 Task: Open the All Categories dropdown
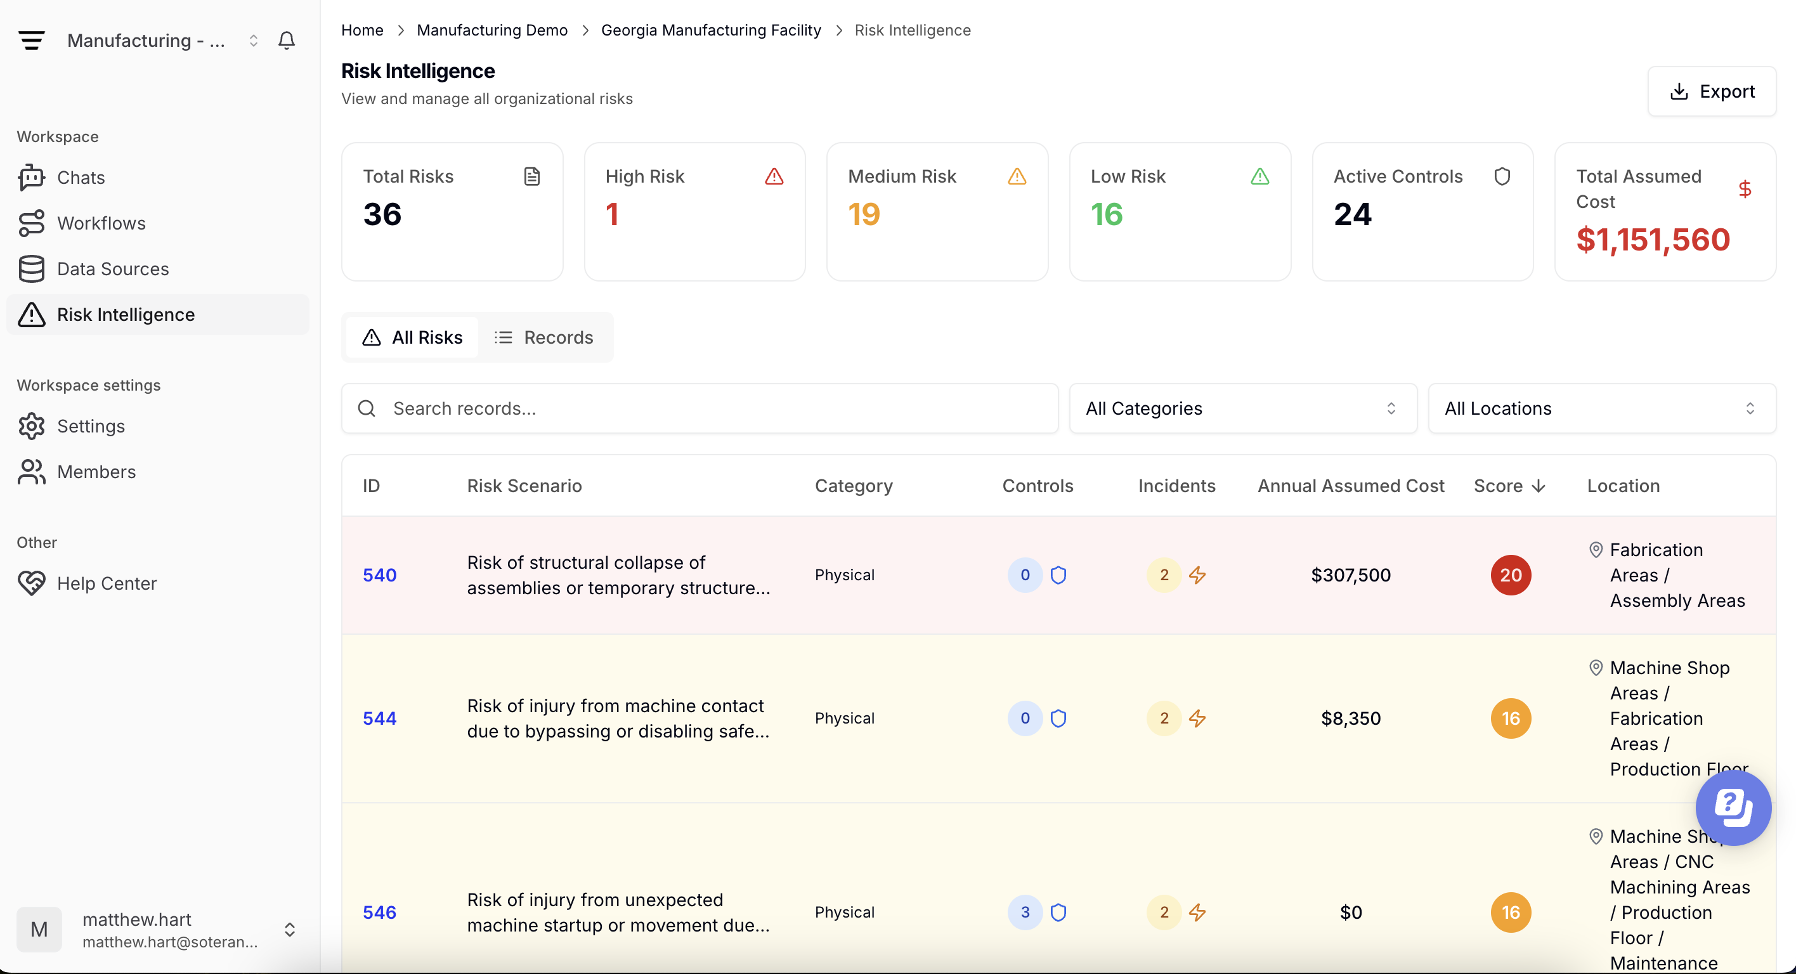(x=1243, y=408)
